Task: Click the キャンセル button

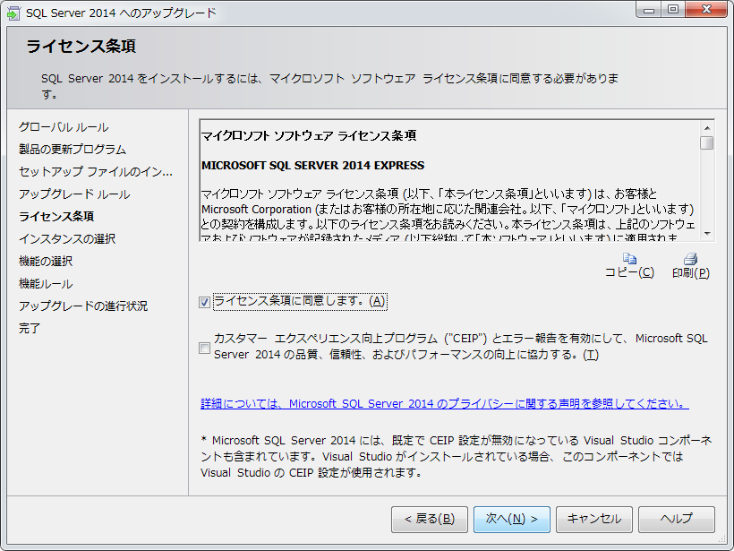Action: coord(593,519)
